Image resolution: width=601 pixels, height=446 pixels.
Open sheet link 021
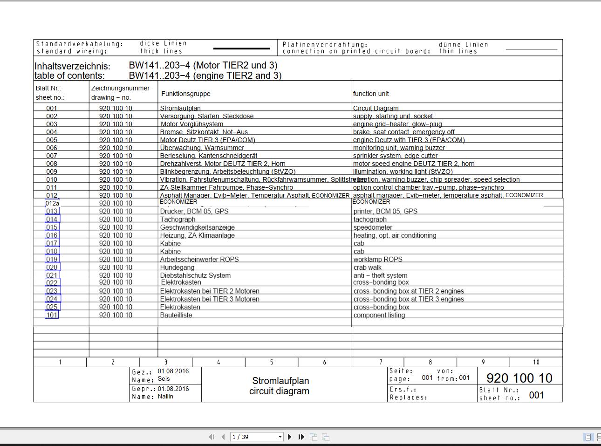[x=52, y=275]
